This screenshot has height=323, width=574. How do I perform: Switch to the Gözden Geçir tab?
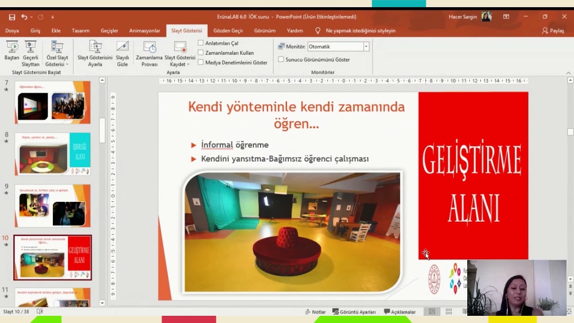click(x=228, y=31)
